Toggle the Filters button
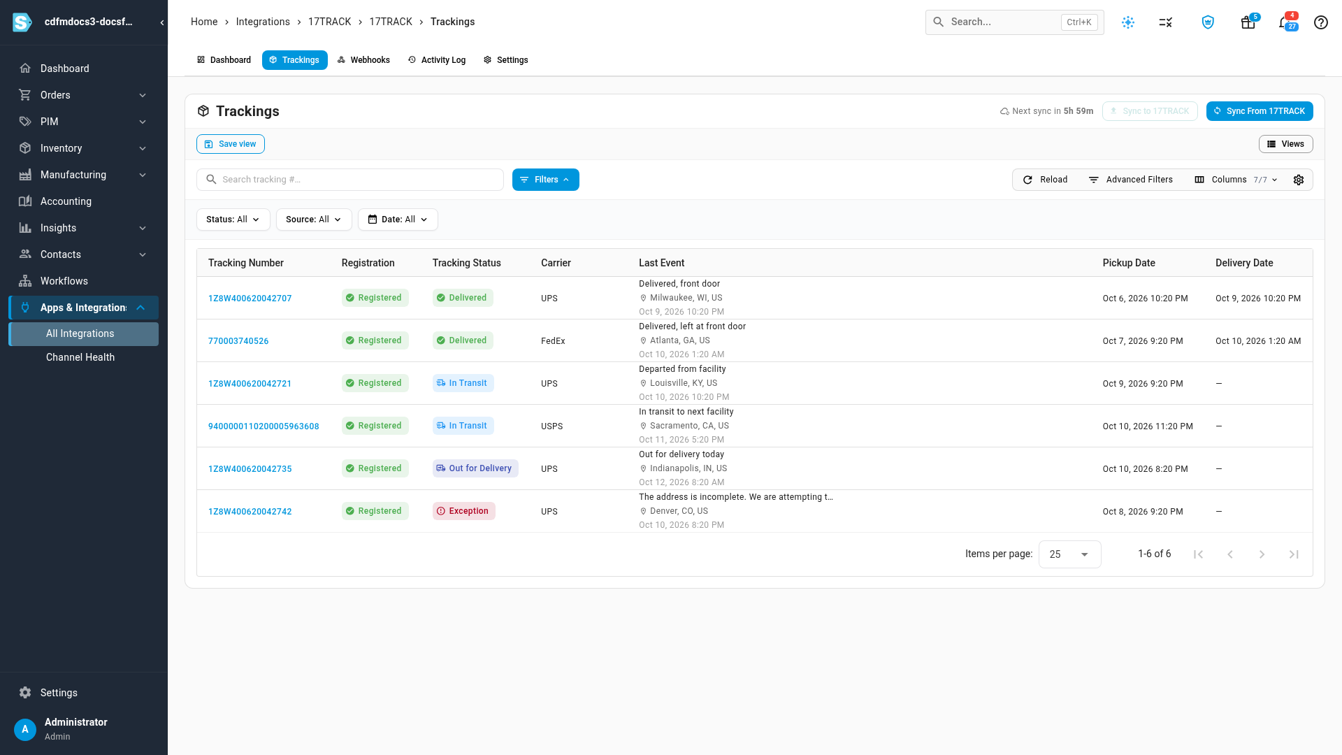 pyautogui.click(x=545, y=180)
